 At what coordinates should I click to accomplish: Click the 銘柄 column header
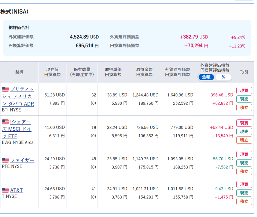tap(19, 72)
